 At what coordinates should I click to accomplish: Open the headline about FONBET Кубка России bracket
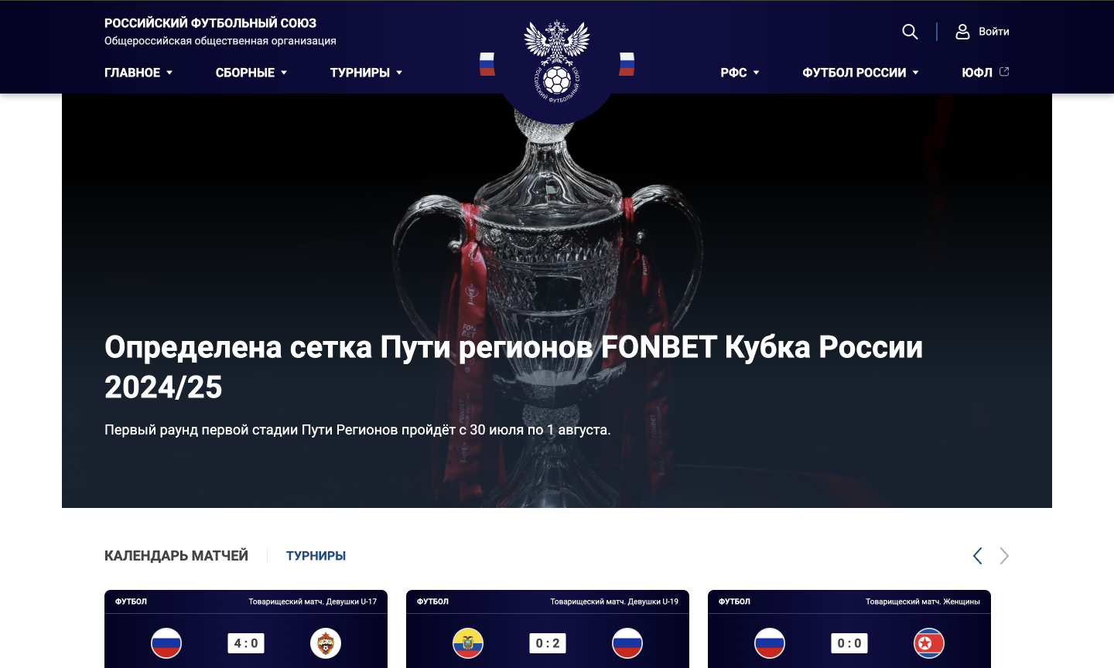pyautogui.click(x=514, y=367)
